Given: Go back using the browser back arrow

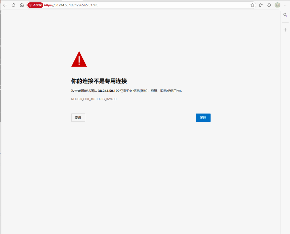Looking at the screenshot, I should click(x=5, y=5).
